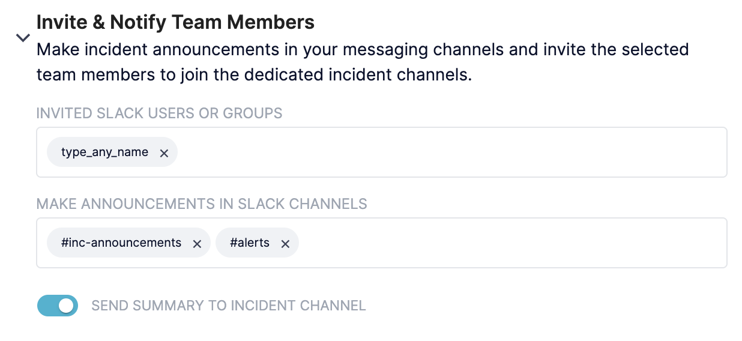Remove the #alerts channel chip
This screenshot has height=341, width=742.
[285, 244]
